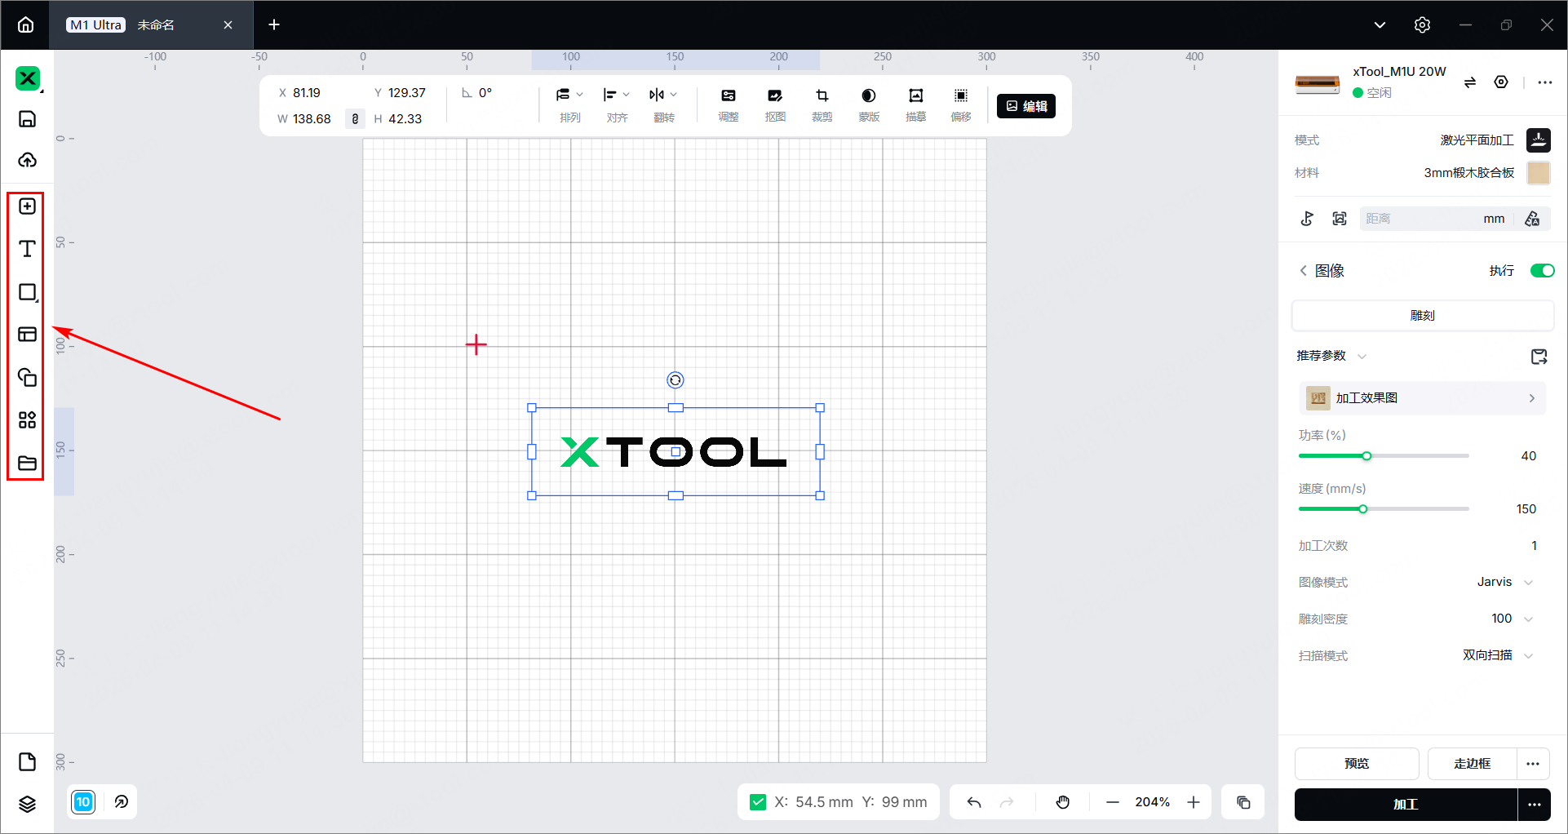Image resolution: width=1568 pixels, height=834 pixels.
Task: Click the focus frame icon
Action: pos(1340,219)
